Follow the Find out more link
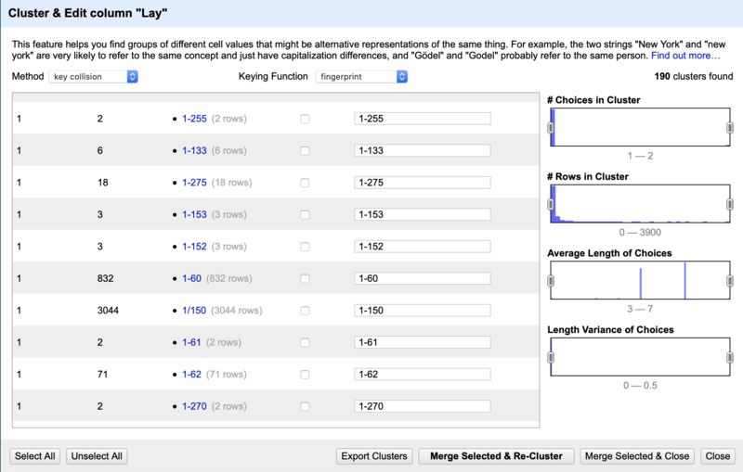The image size is (743, 472). click(x=685, y=56)
